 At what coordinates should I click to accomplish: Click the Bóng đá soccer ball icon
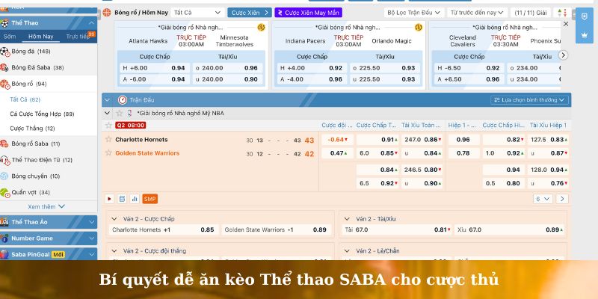point(4,52)
